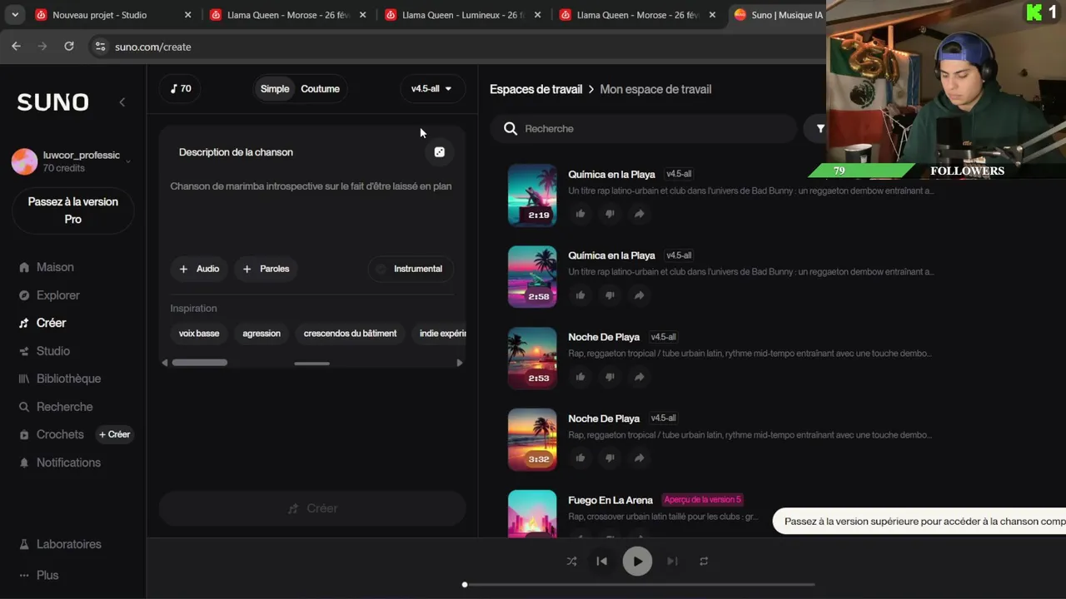The image size is (1066, 599).
Task: Dislike the 3:32 Noche De Playa track
Action: point(610,458)
